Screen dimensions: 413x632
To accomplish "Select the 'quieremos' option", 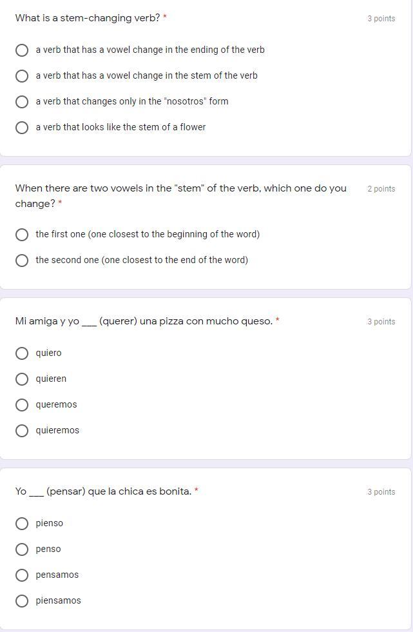I will click(x=22, y=431).
